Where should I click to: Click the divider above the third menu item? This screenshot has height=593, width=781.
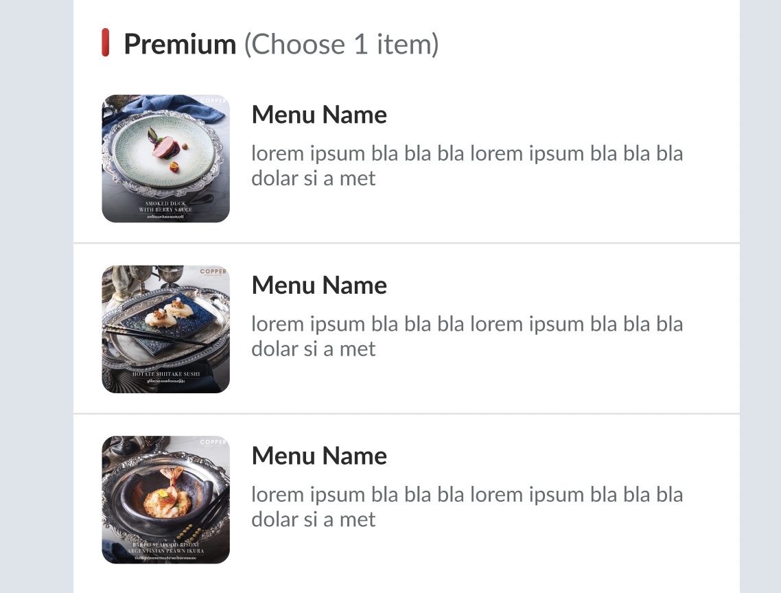pyautogui.click(x=406, y=414)
